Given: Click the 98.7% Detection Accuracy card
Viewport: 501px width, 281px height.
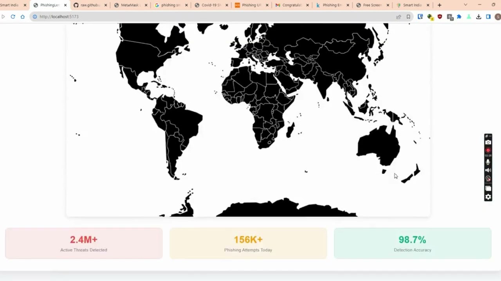Looking at the screenshot, I should point(413,243).
